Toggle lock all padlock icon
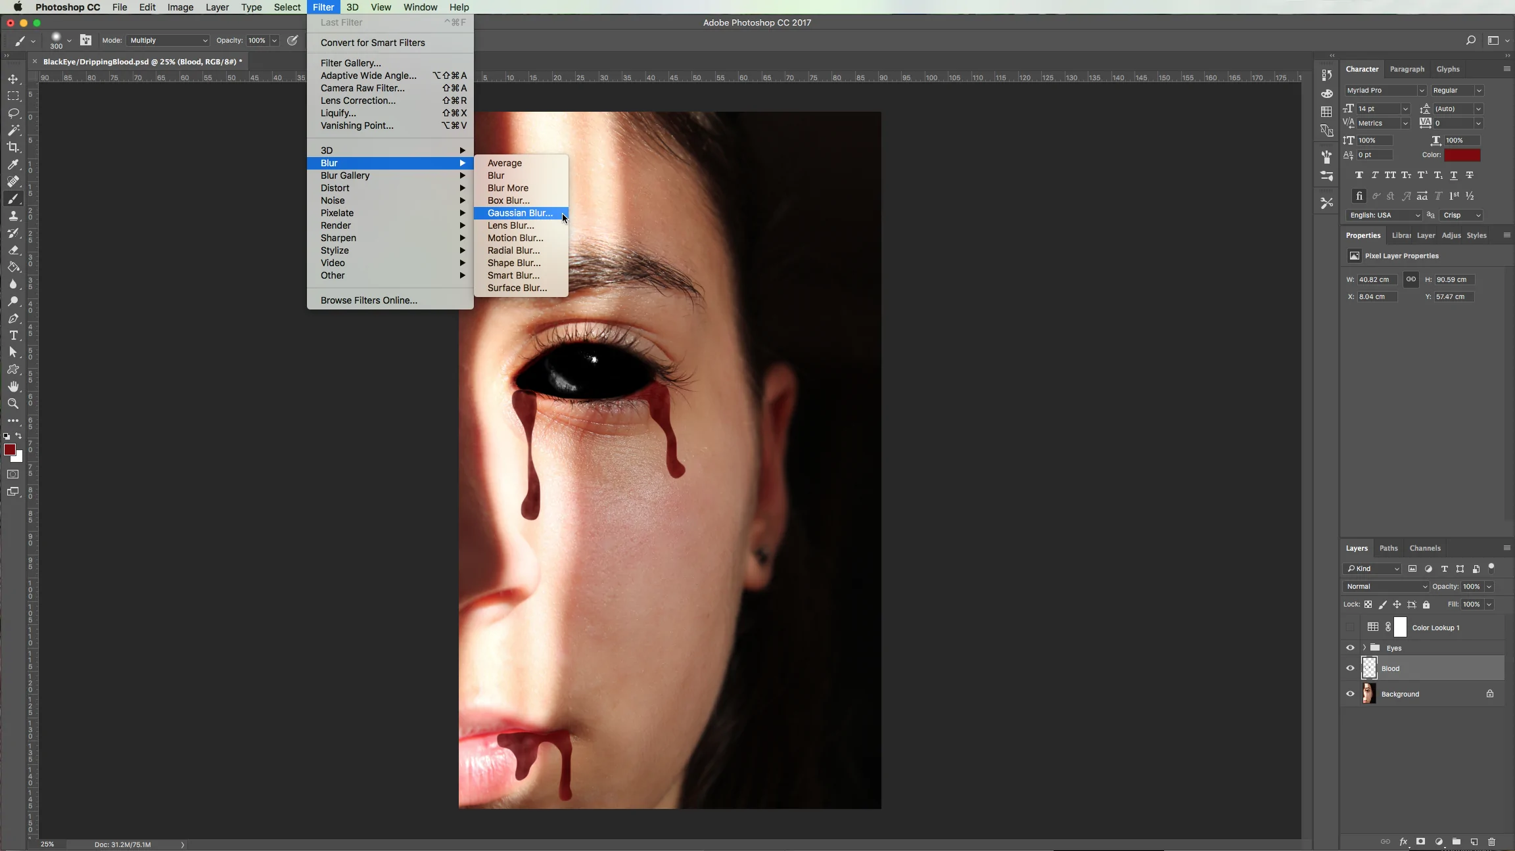Viewport: 1515px width, 851px height. pos(1426,605)
